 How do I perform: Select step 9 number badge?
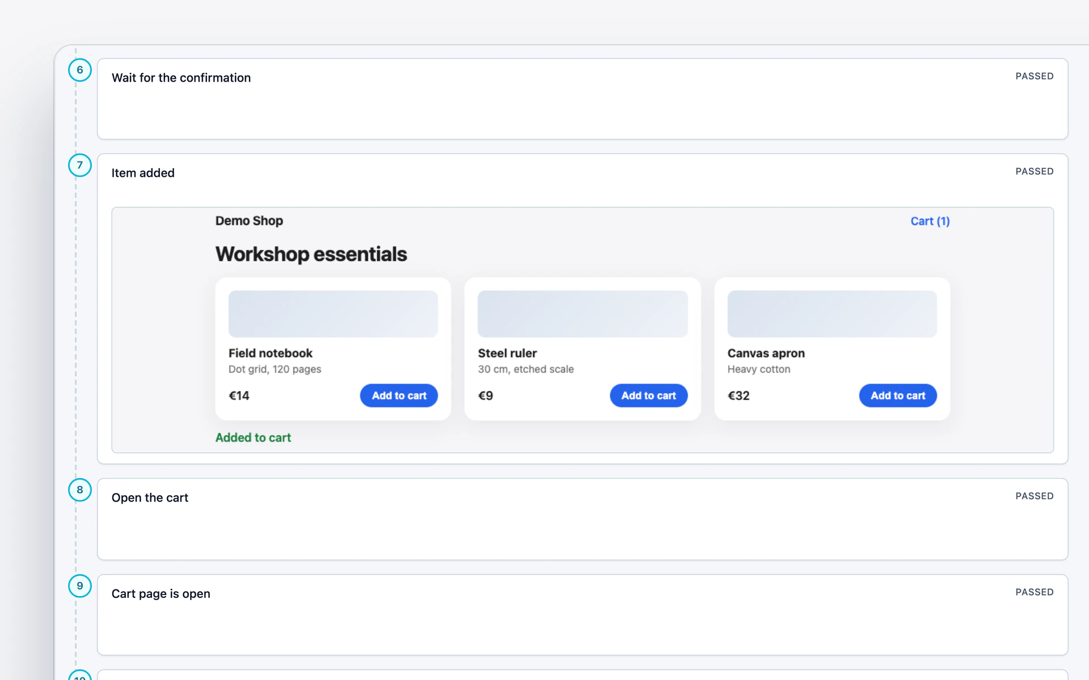(80, 586)
